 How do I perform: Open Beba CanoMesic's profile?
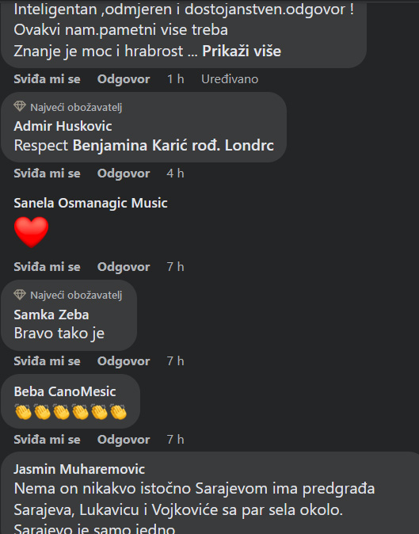65,391
